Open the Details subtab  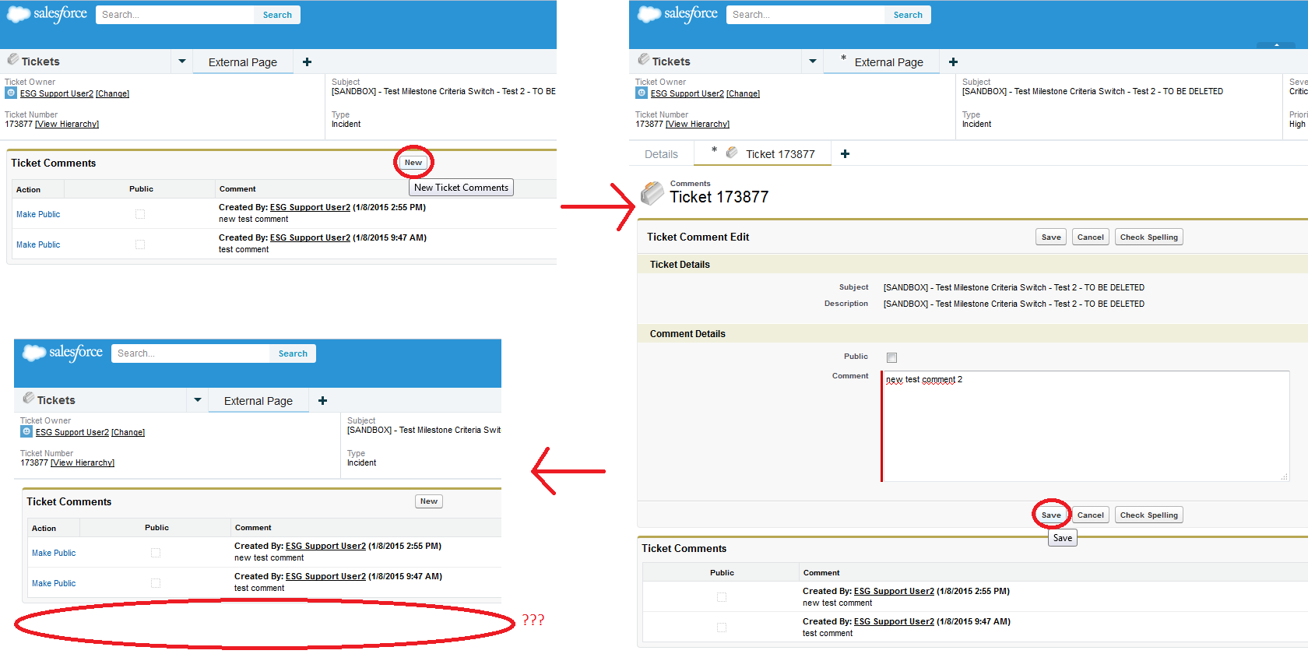click(x=661, y=154)
